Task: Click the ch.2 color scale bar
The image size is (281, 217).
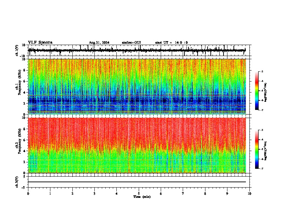Action: click(x=257, y=149)
